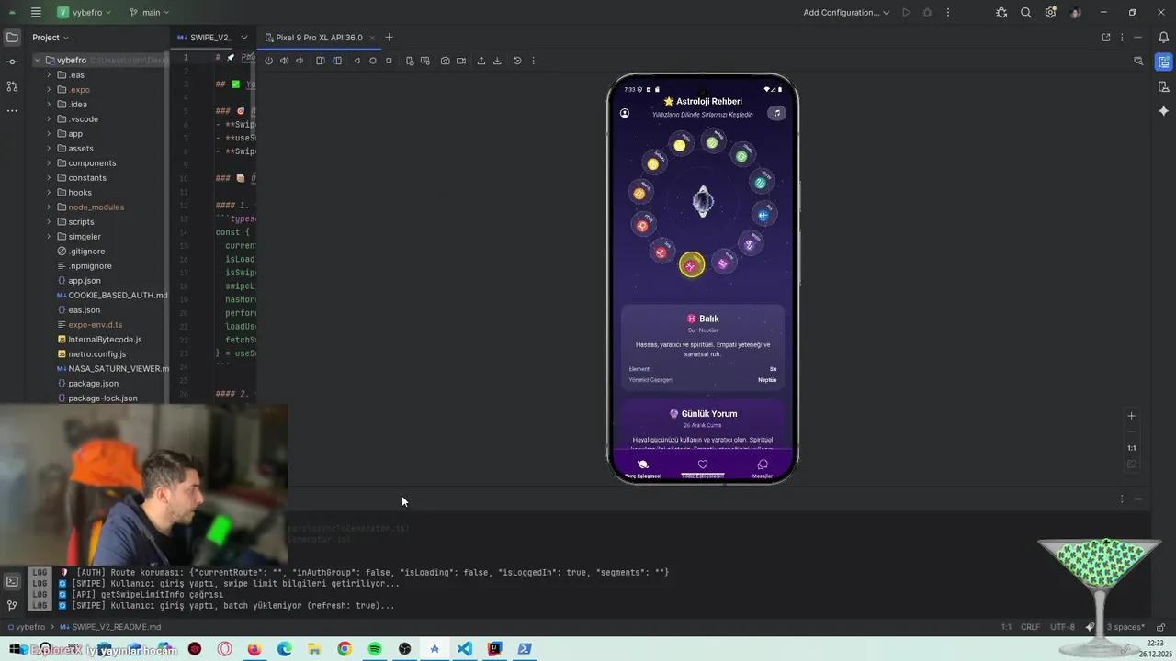The height and width of the screenshot is (661, 1176).
Task: Take an emulator screenshot
Action: (x=445, y=61)
